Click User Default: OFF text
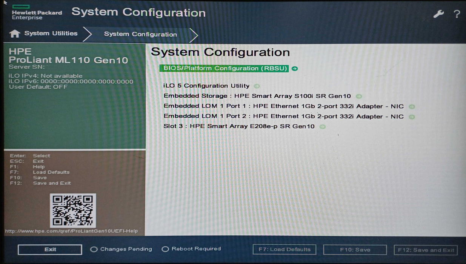This screenshot has width=466, height=264. pyautogui.click(x=38, y=87)
